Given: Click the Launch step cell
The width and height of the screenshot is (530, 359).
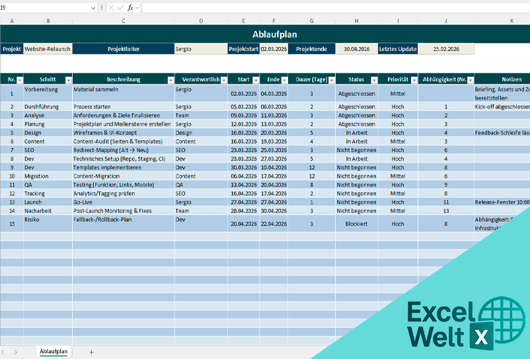Looking at the screenshot, I should (x=48, y=202).
